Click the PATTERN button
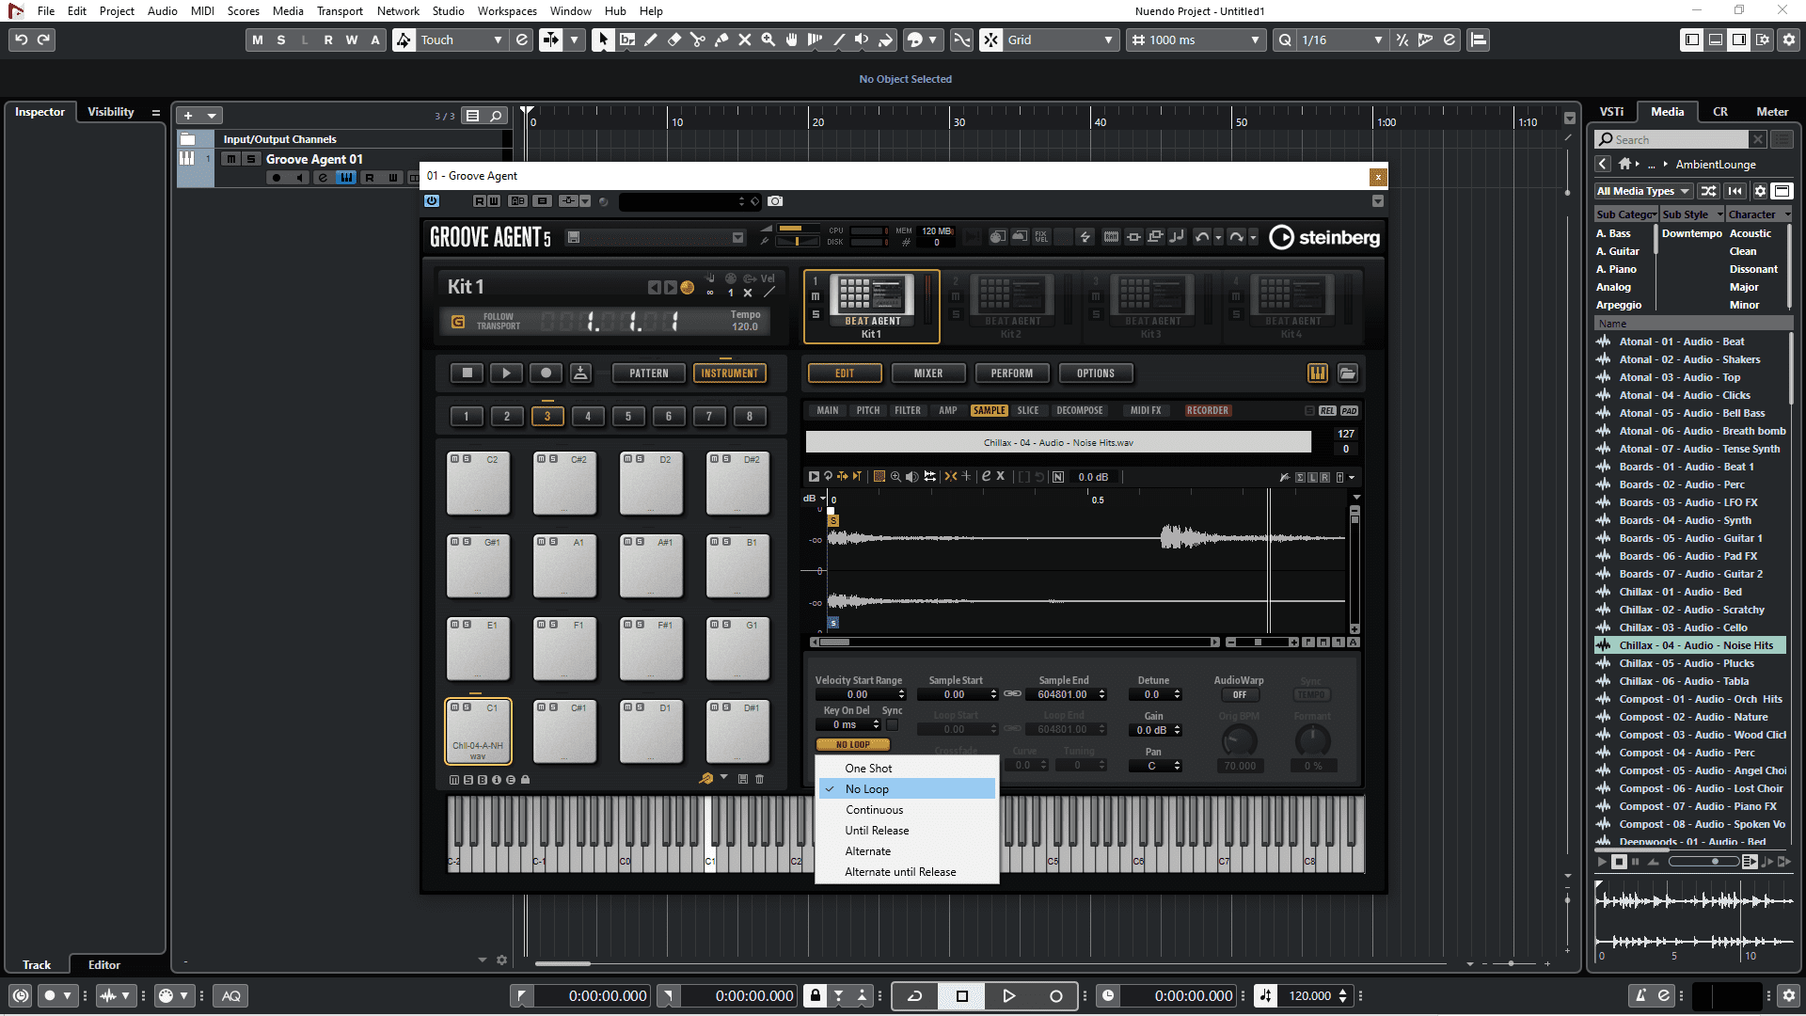This screenshot has height=1016, width=1806. point(649,373)
